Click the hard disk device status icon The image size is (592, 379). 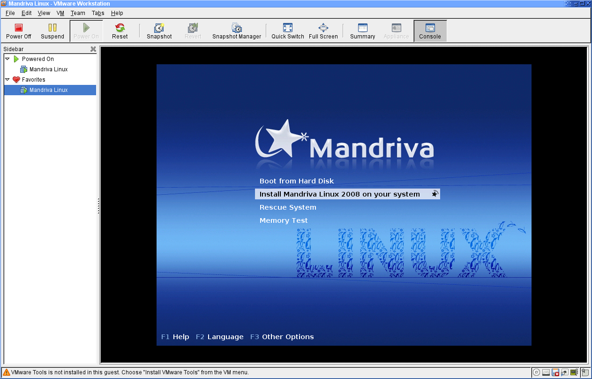546,372
